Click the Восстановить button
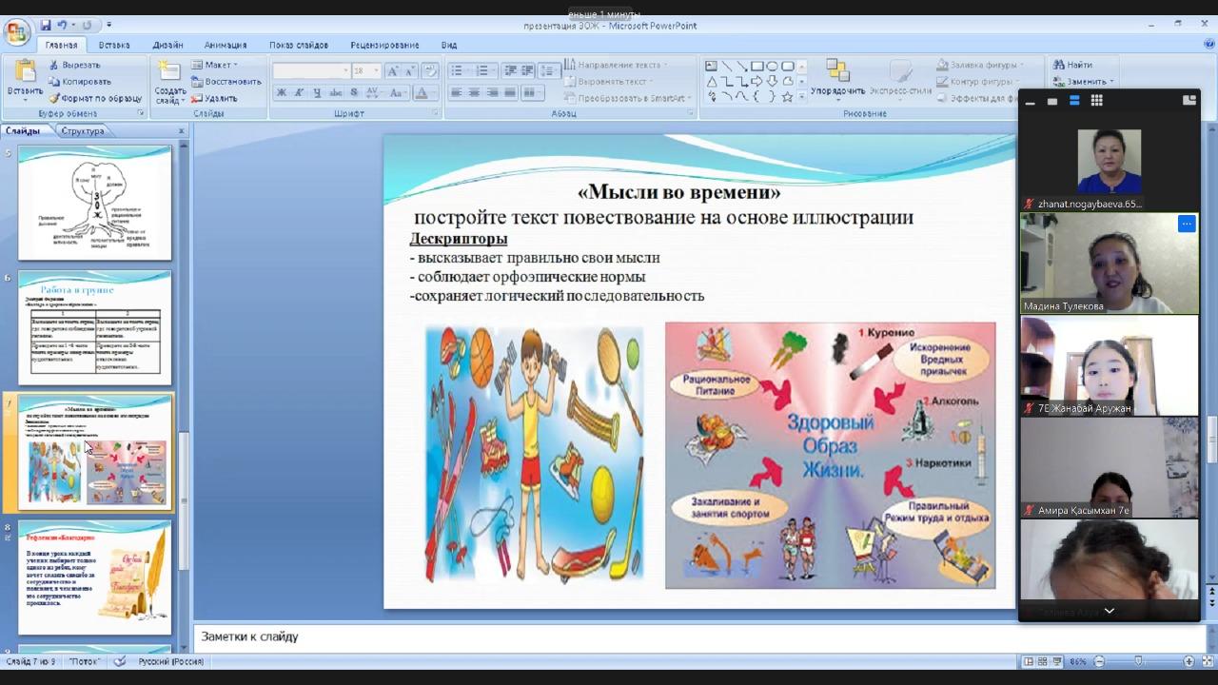This screenshot has height=685, width=1218. (x=226, y=82)
